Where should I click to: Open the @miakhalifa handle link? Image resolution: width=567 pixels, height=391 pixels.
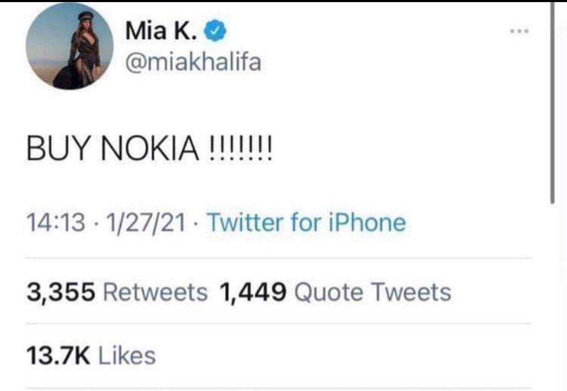pyautogui.click(x=193, y=62)
